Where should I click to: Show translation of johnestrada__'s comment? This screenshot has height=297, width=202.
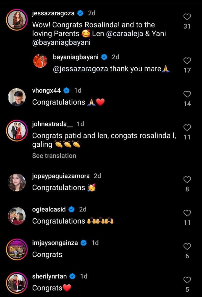(x=54, y=156)
